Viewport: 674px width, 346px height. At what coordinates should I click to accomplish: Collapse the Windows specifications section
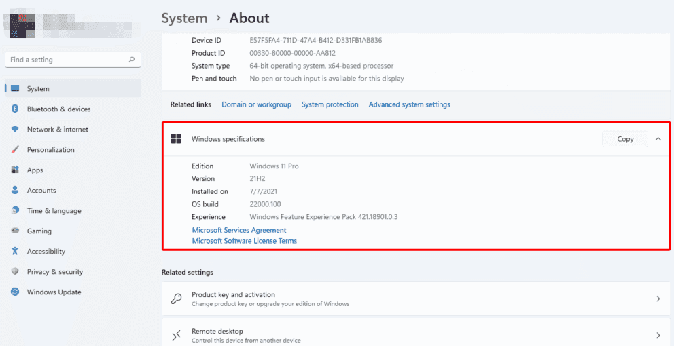[x=658, y=139]
